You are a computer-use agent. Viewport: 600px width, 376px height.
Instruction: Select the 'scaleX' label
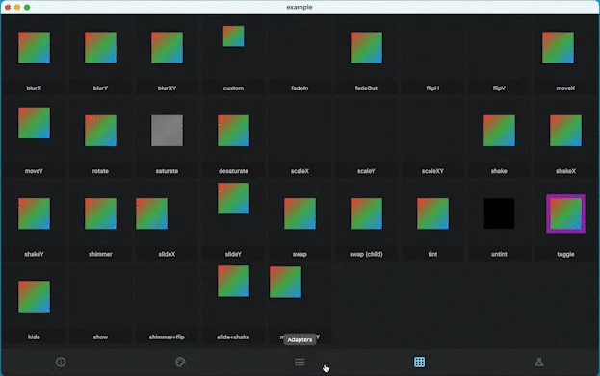pos(300,171)
